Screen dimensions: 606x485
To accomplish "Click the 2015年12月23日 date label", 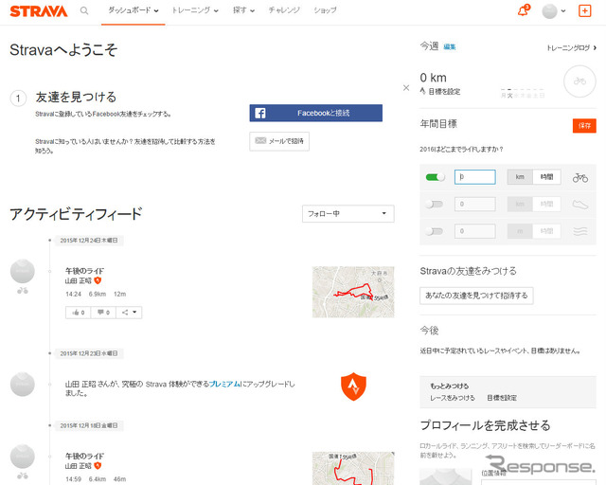I will coord(89,353).
